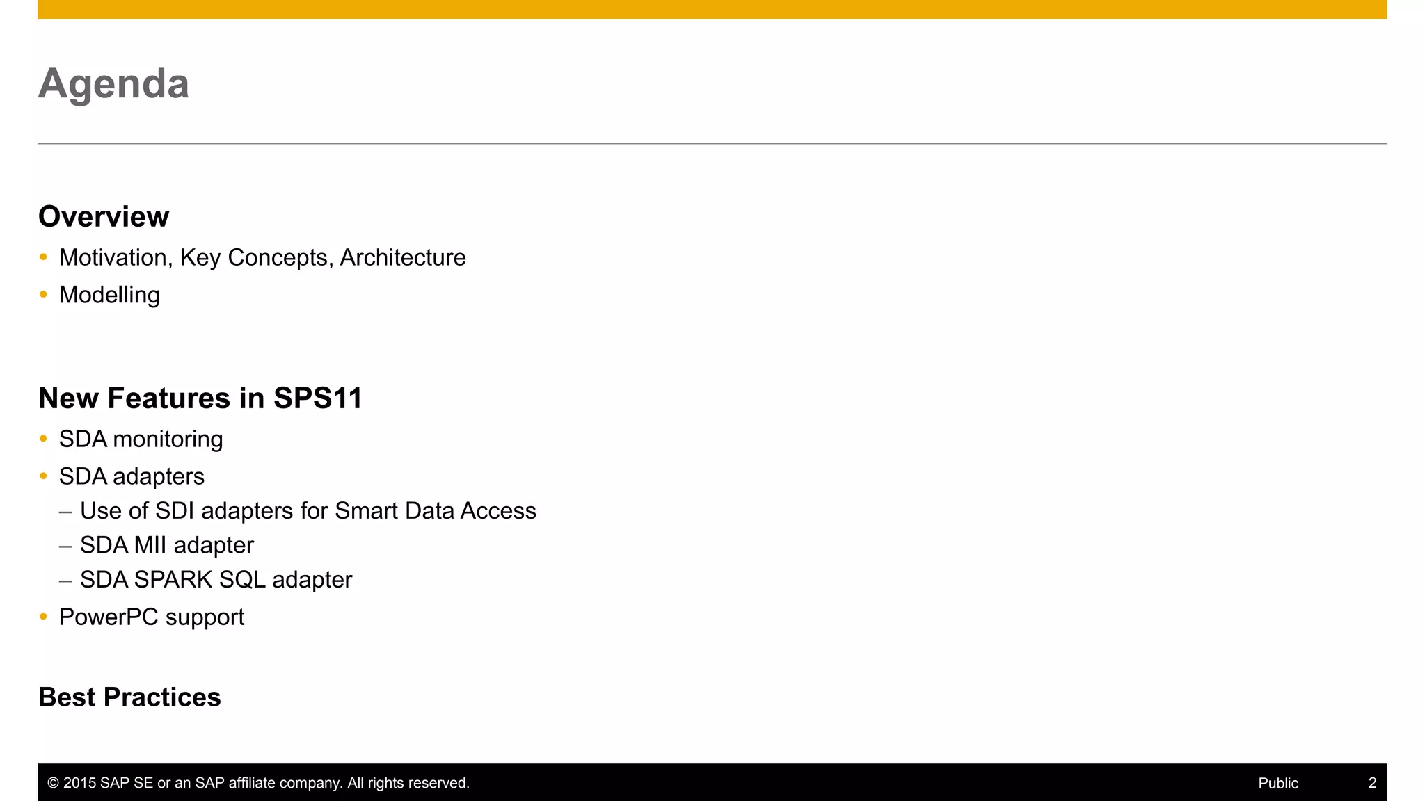Click the 'PowerPC support' bullet

click(152, 617)
